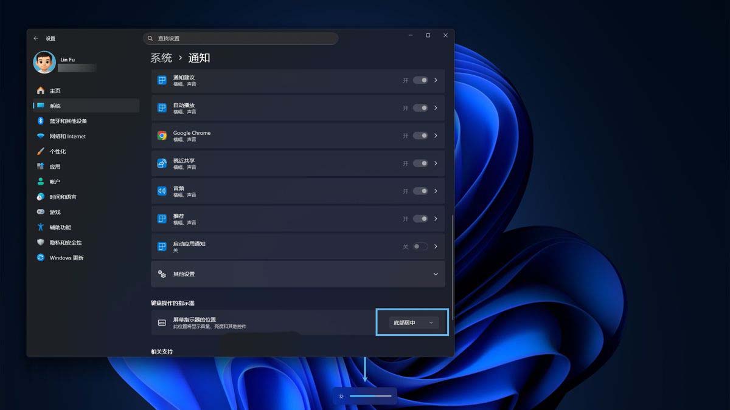Enable the 启动应用通知 toggle
Screen dimensions: 730x410
point(420,247)
